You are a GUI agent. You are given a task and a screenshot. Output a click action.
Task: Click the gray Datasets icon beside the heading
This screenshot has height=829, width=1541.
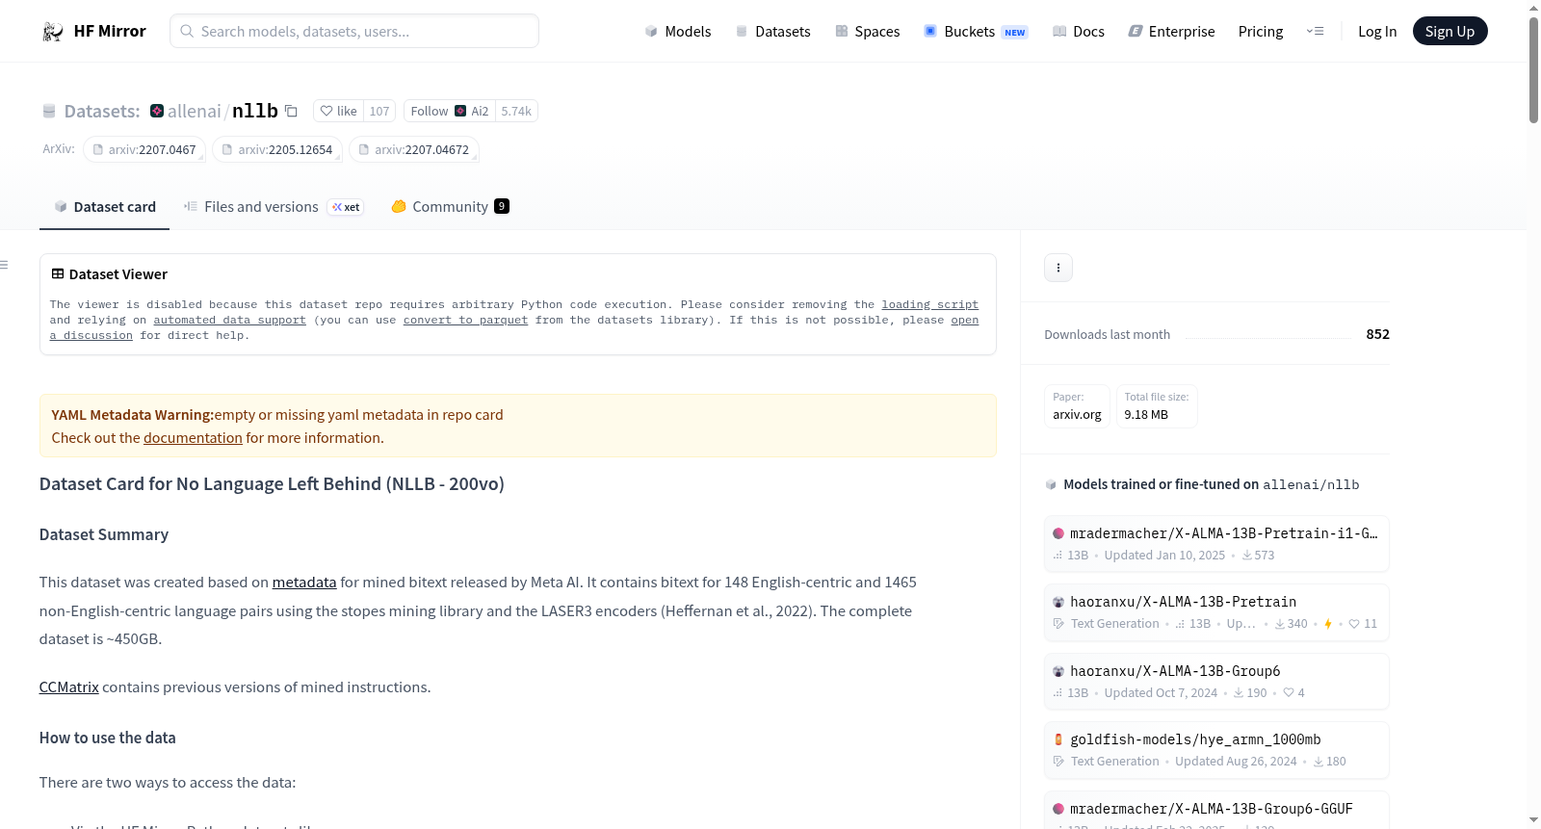tap(49, 112)
